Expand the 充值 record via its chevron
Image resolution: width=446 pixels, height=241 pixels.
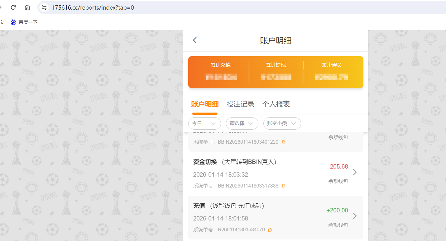(x=355, y=216)
